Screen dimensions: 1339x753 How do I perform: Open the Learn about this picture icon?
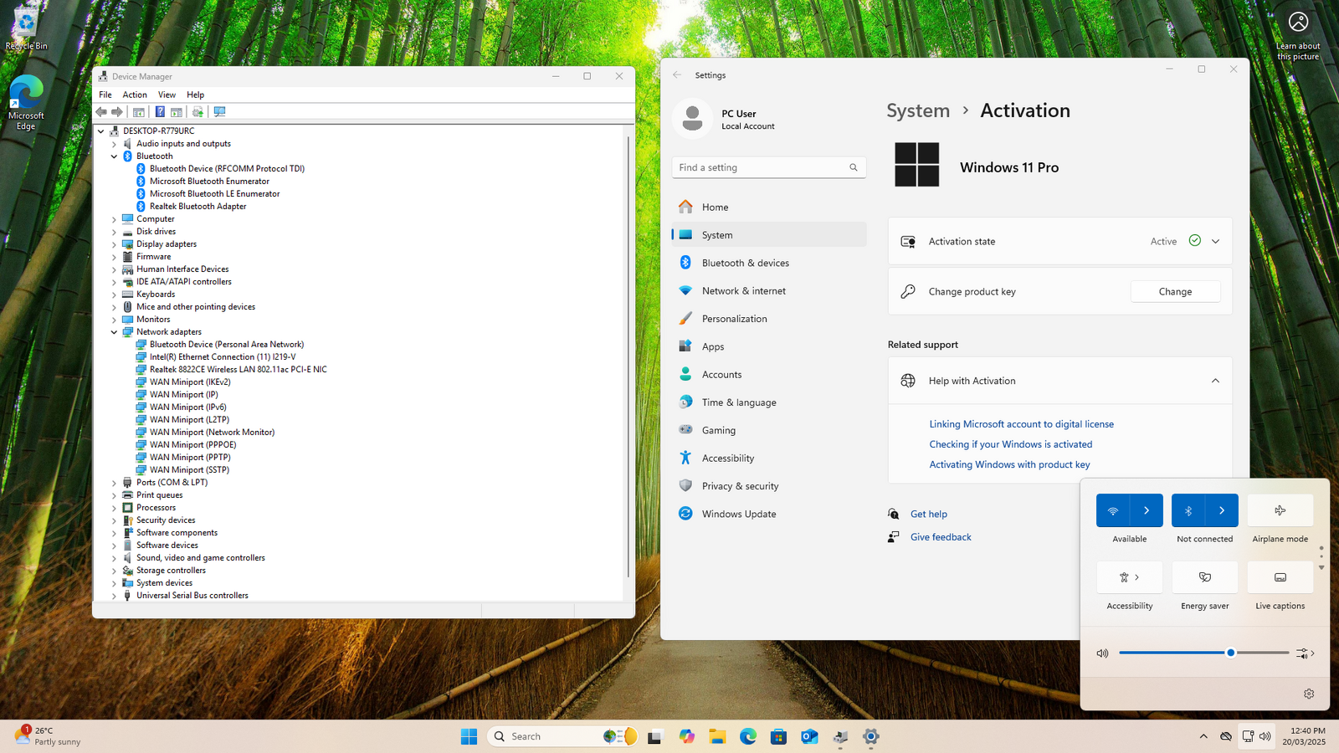1298,35
